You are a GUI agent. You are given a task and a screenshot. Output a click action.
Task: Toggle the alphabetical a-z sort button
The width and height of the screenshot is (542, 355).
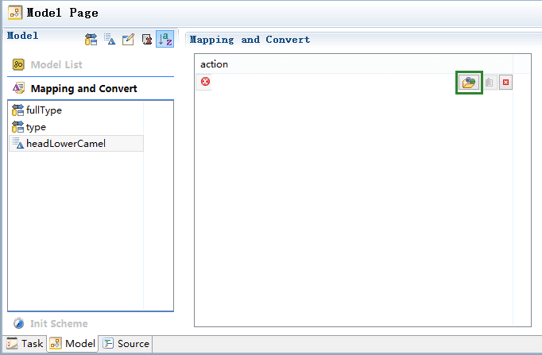click(165, 39)
